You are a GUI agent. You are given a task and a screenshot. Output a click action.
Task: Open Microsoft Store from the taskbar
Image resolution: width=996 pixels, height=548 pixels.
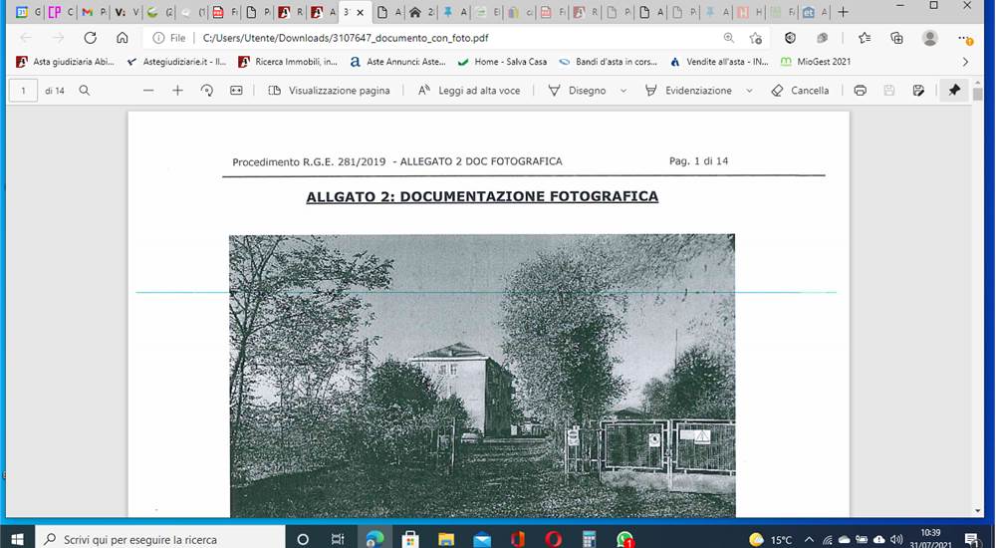(410, 539)
